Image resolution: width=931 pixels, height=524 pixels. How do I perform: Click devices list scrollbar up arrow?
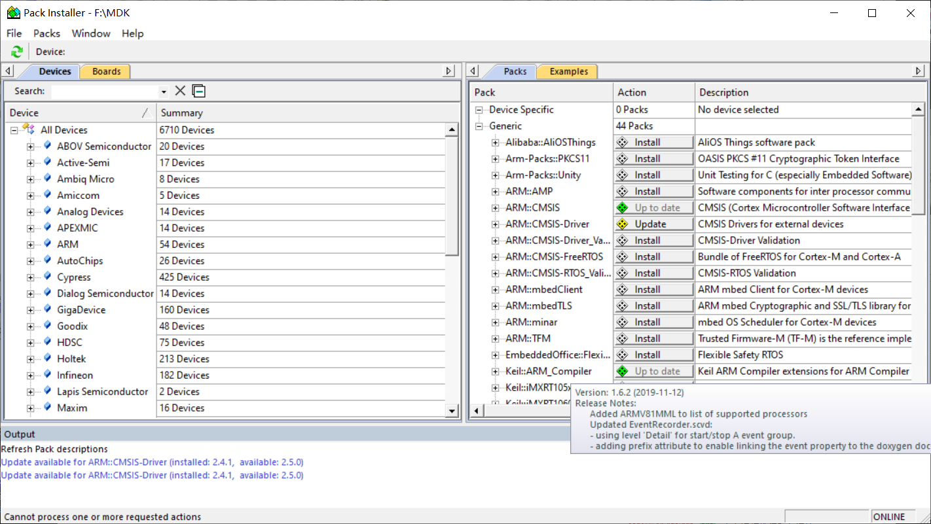(x=452, y=130)
